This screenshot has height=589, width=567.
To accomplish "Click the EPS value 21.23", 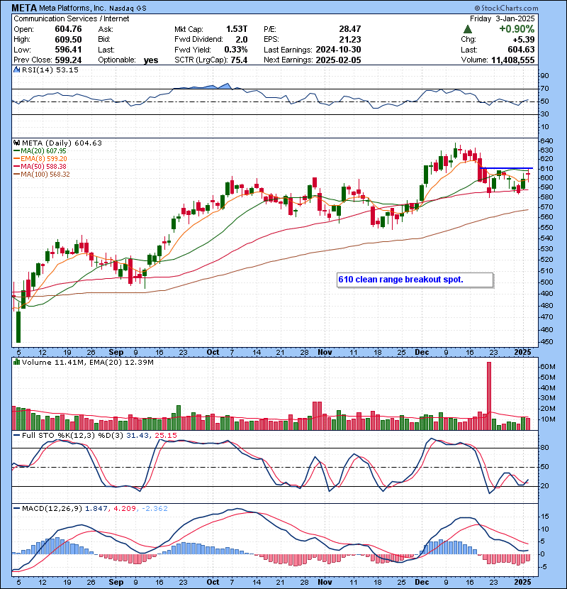I will [x=349, y=40].
